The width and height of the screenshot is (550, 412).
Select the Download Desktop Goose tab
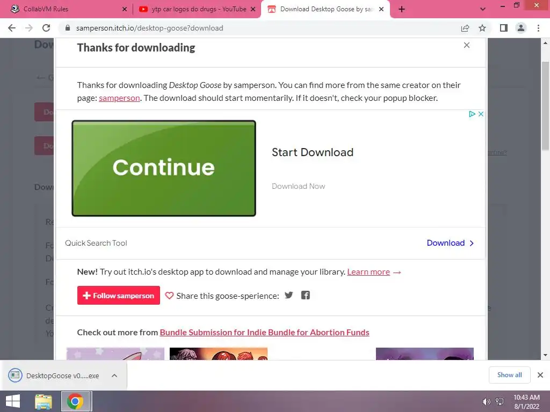325,9
